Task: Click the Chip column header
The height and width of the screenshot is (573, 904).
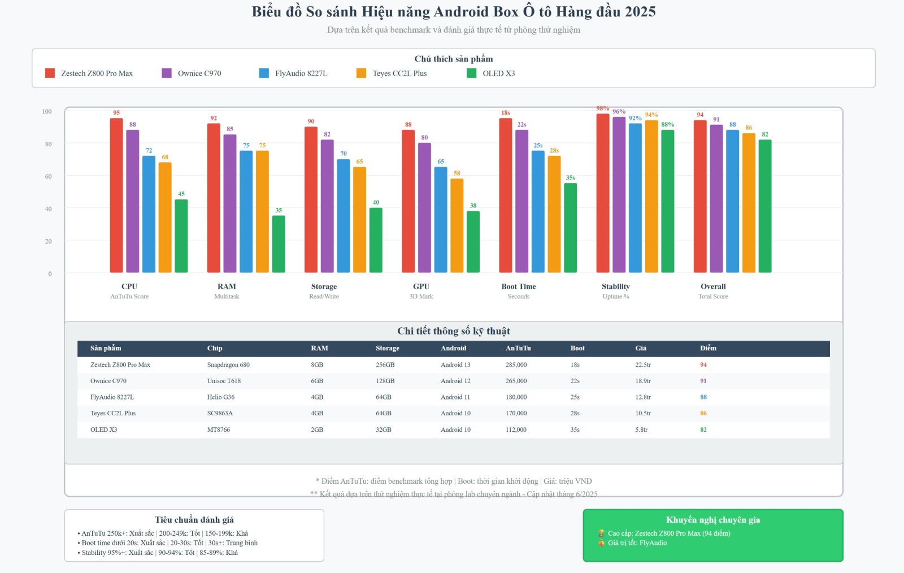Action: tap(215, 348)
